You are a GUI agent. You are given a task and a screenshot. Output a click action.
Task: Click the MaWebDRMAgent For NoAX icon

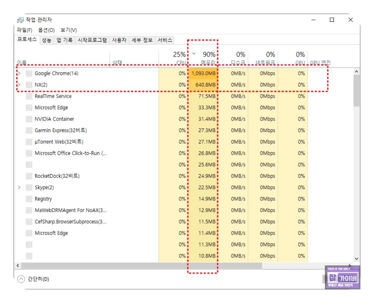29,210
